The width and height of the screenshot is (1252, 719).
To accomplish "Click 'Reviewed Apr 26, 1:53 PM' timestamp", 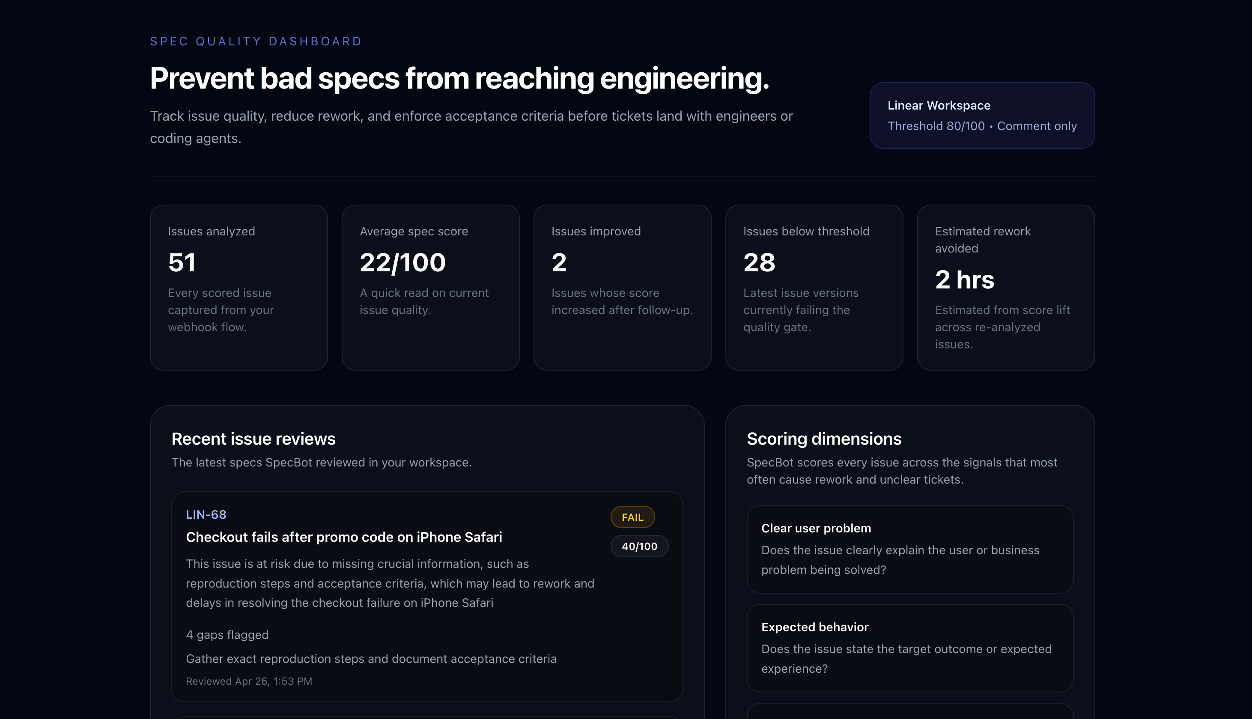I will click(249, 681).
